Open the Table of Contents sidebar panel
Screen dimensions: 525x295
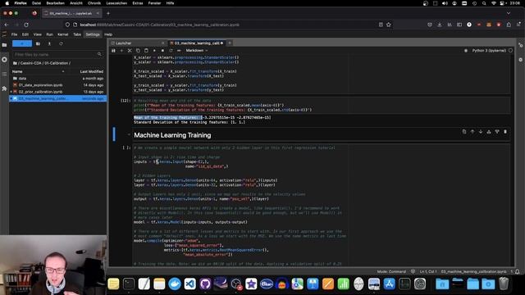point(4,74)
